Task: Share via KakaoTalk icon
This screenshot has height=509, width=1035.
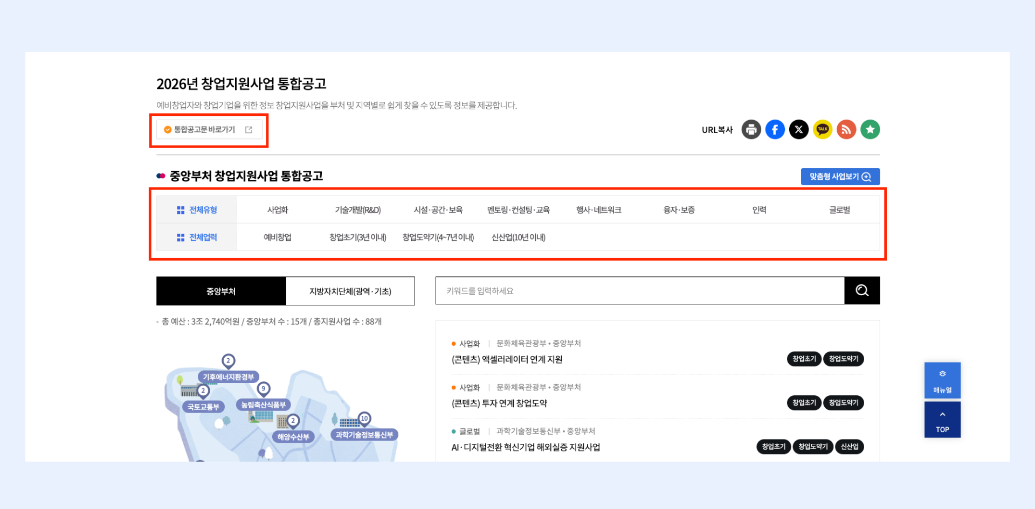Action: click(822, 130)
